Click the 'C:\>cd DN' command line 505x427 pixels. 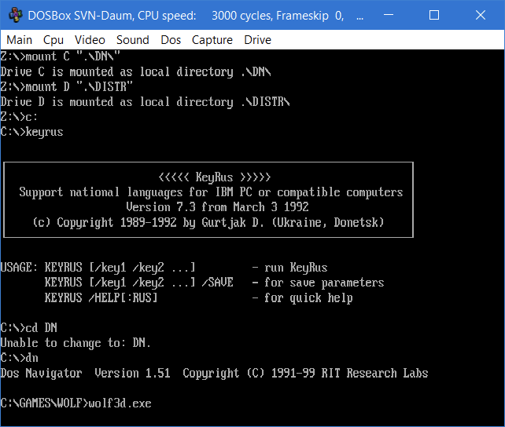28,328
